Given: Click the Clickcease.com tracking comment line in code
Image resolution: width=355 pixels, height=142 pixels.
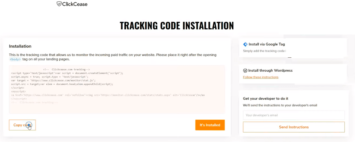Looking at the screenshot, I should [66, 70].
